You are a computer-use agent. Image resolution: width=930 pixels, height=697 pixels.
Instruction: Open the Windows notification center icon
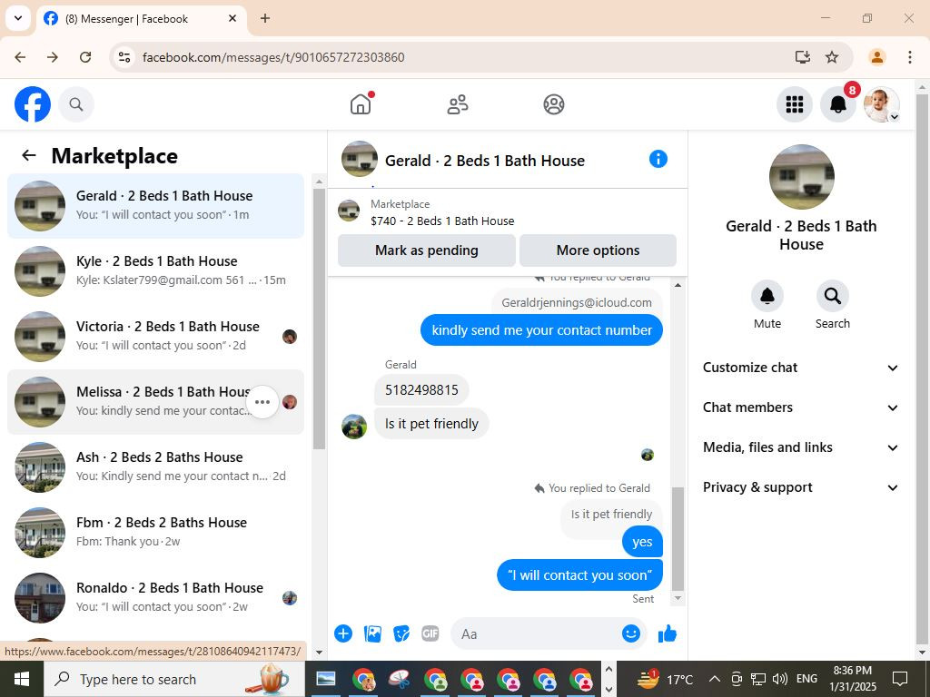click(x=900, y=679)
